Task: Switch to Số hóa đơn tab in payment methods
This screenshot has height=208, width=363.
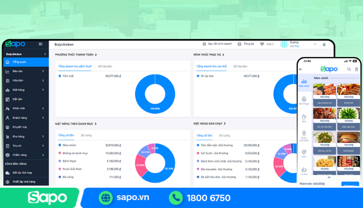Action: [105, 67]
